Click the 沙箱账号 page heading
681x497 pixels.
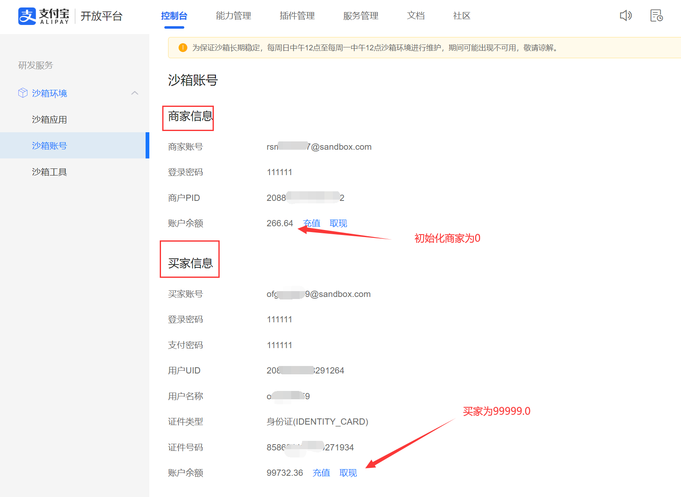tap(193, 80)
